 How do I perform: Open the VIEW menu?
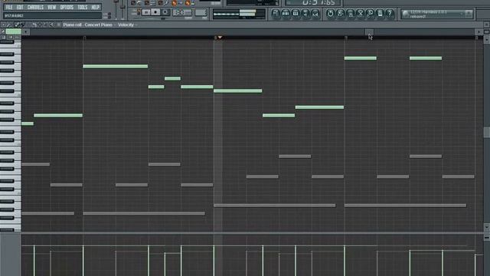(x=51, y=7)
